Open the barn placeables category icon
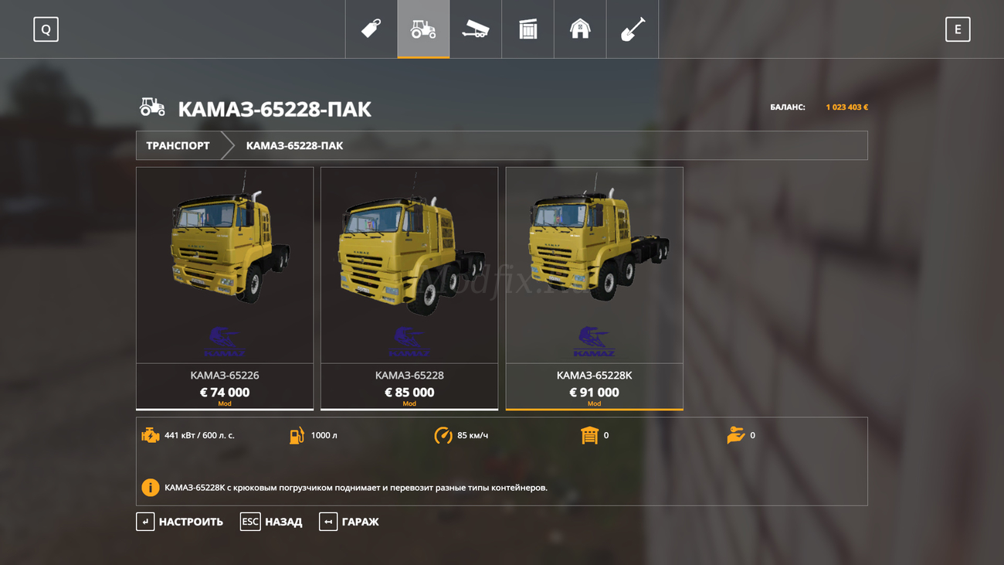Screen dimensions: 1004x565 point(580,29)
